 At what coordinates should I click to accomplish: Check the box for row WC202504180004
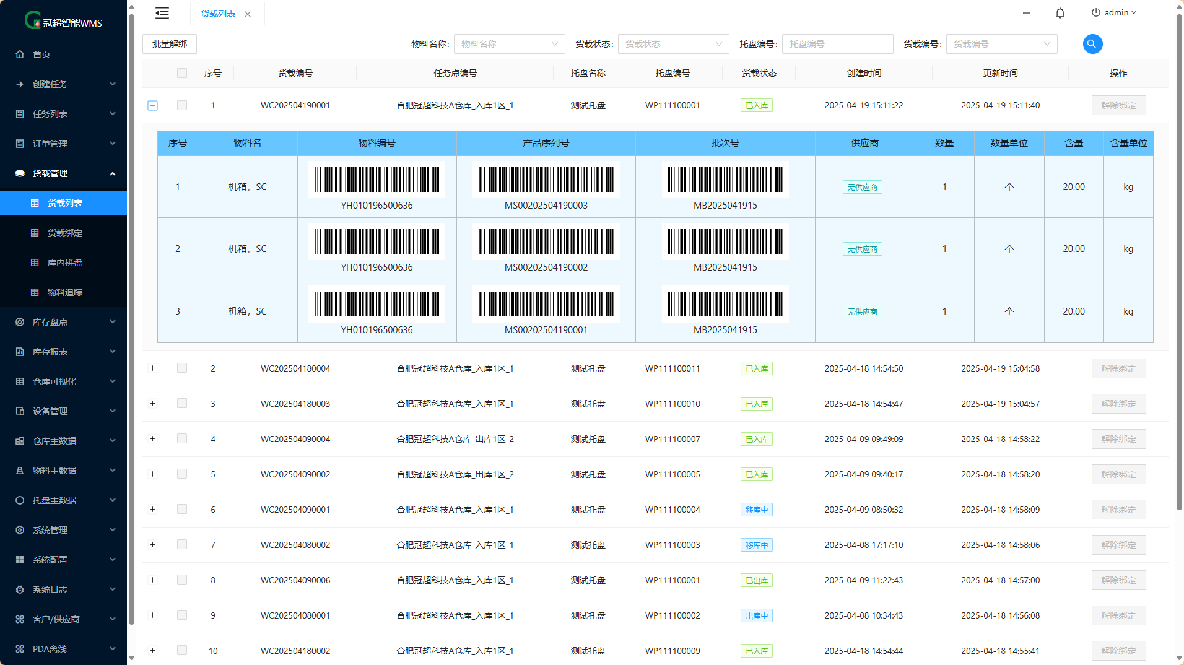click(x=182, y=368)
